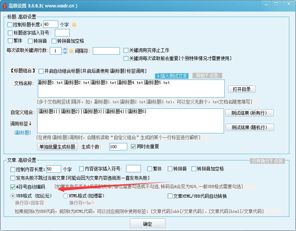Enable 控制标题长度 checkbox
This screenshot has width=296, height=231.
[x=10, y=25]
